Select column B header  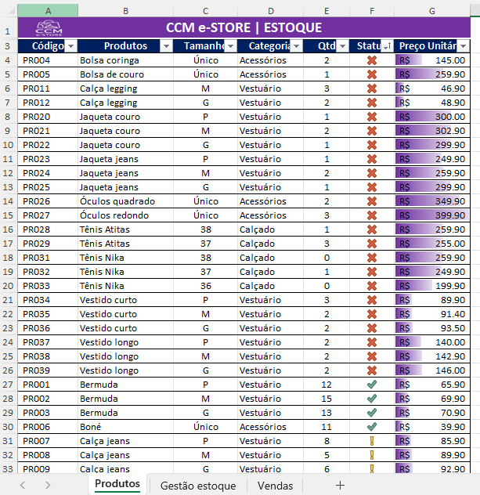[125, 11]
